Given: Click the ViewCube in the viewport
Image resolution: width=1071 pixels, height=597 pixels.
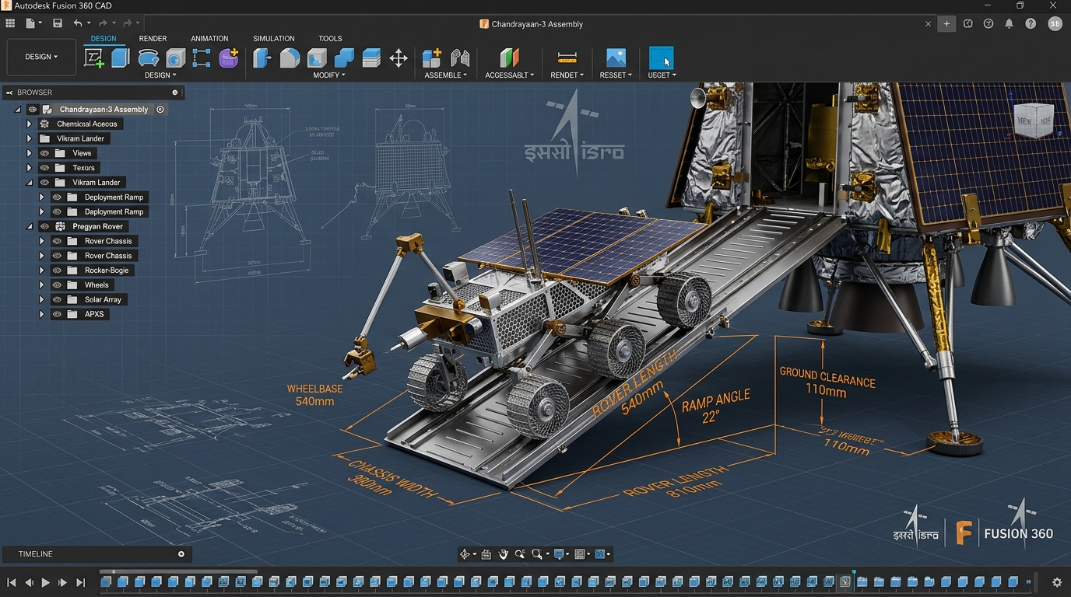Looking at the screenshot, I should pos(1034,120).
